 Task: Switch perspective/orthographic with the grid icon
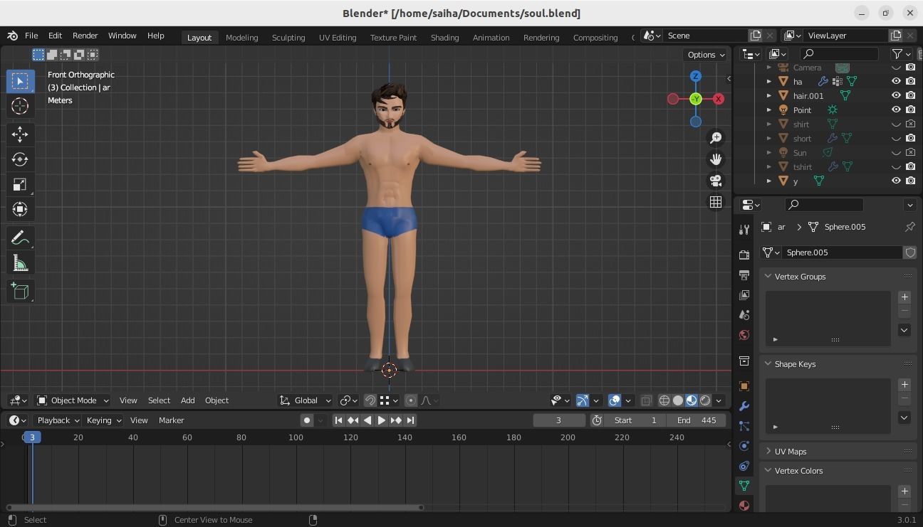click(x=716, y=202)
